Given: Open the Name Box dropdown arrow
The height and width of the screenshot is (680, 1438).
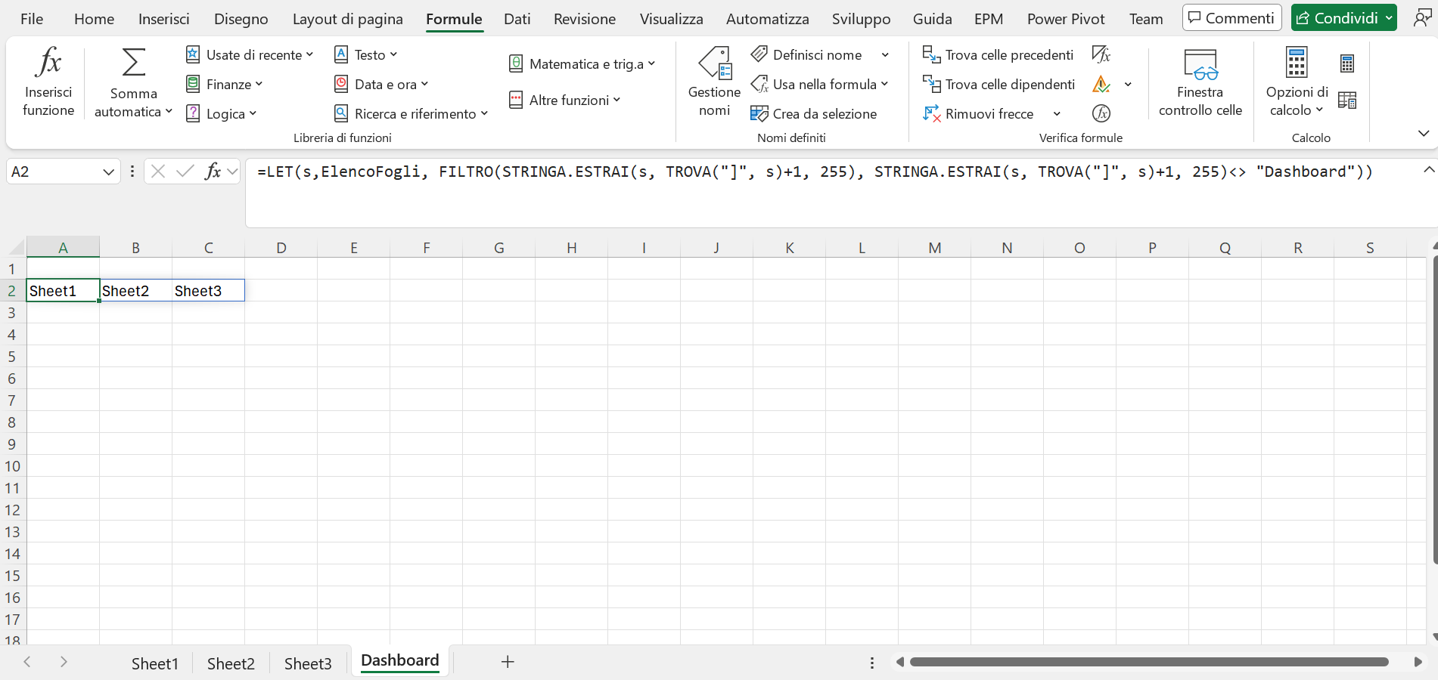Looking at the screenshot, I should pos(108,172).
